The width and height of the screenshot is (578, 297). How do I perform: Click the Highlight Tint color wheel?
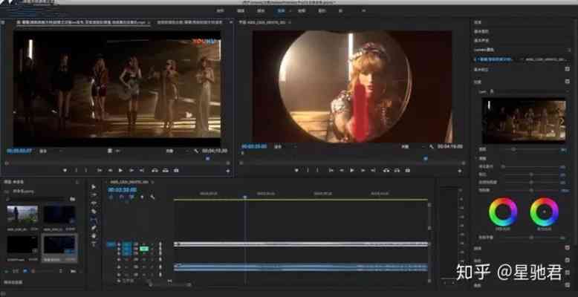pos(544,212)
